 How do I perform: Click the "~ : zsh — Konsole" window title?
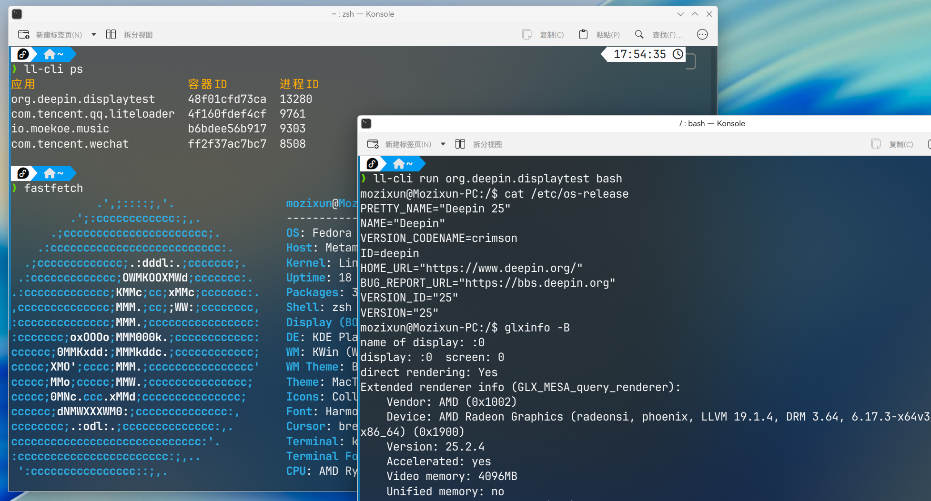click(x=363, y=14)
